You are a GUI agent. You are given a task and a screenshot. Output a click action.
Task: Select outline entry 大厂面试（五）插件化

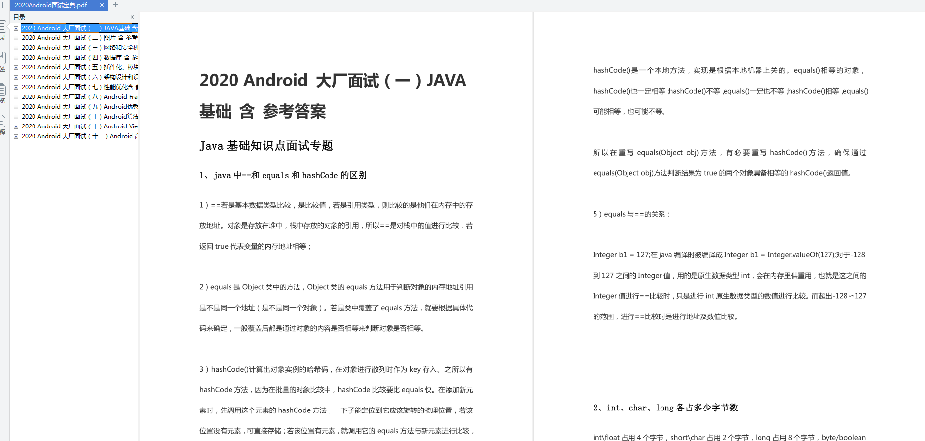(79, 67)
